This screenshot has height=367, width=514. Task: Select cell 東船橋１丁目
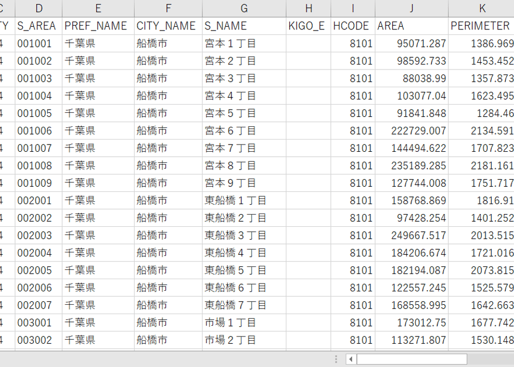click(244, 200)
